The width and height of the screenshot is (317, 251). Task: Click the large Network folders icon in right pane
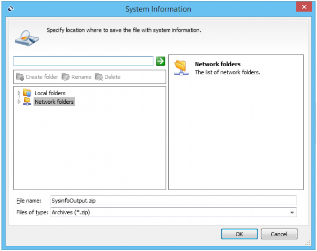pyautogui.click(x=181, y=68)
